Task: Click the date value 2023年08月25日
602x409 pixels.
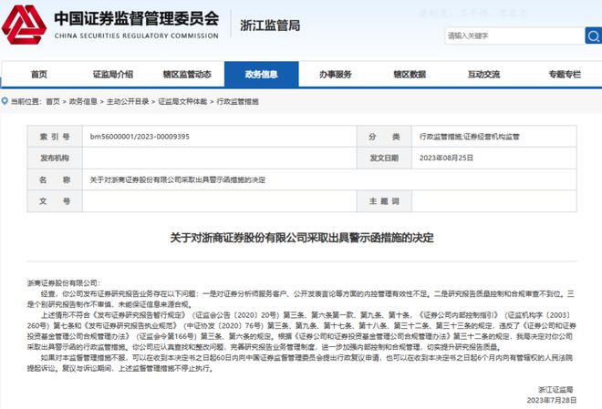Action: (446, 158)
